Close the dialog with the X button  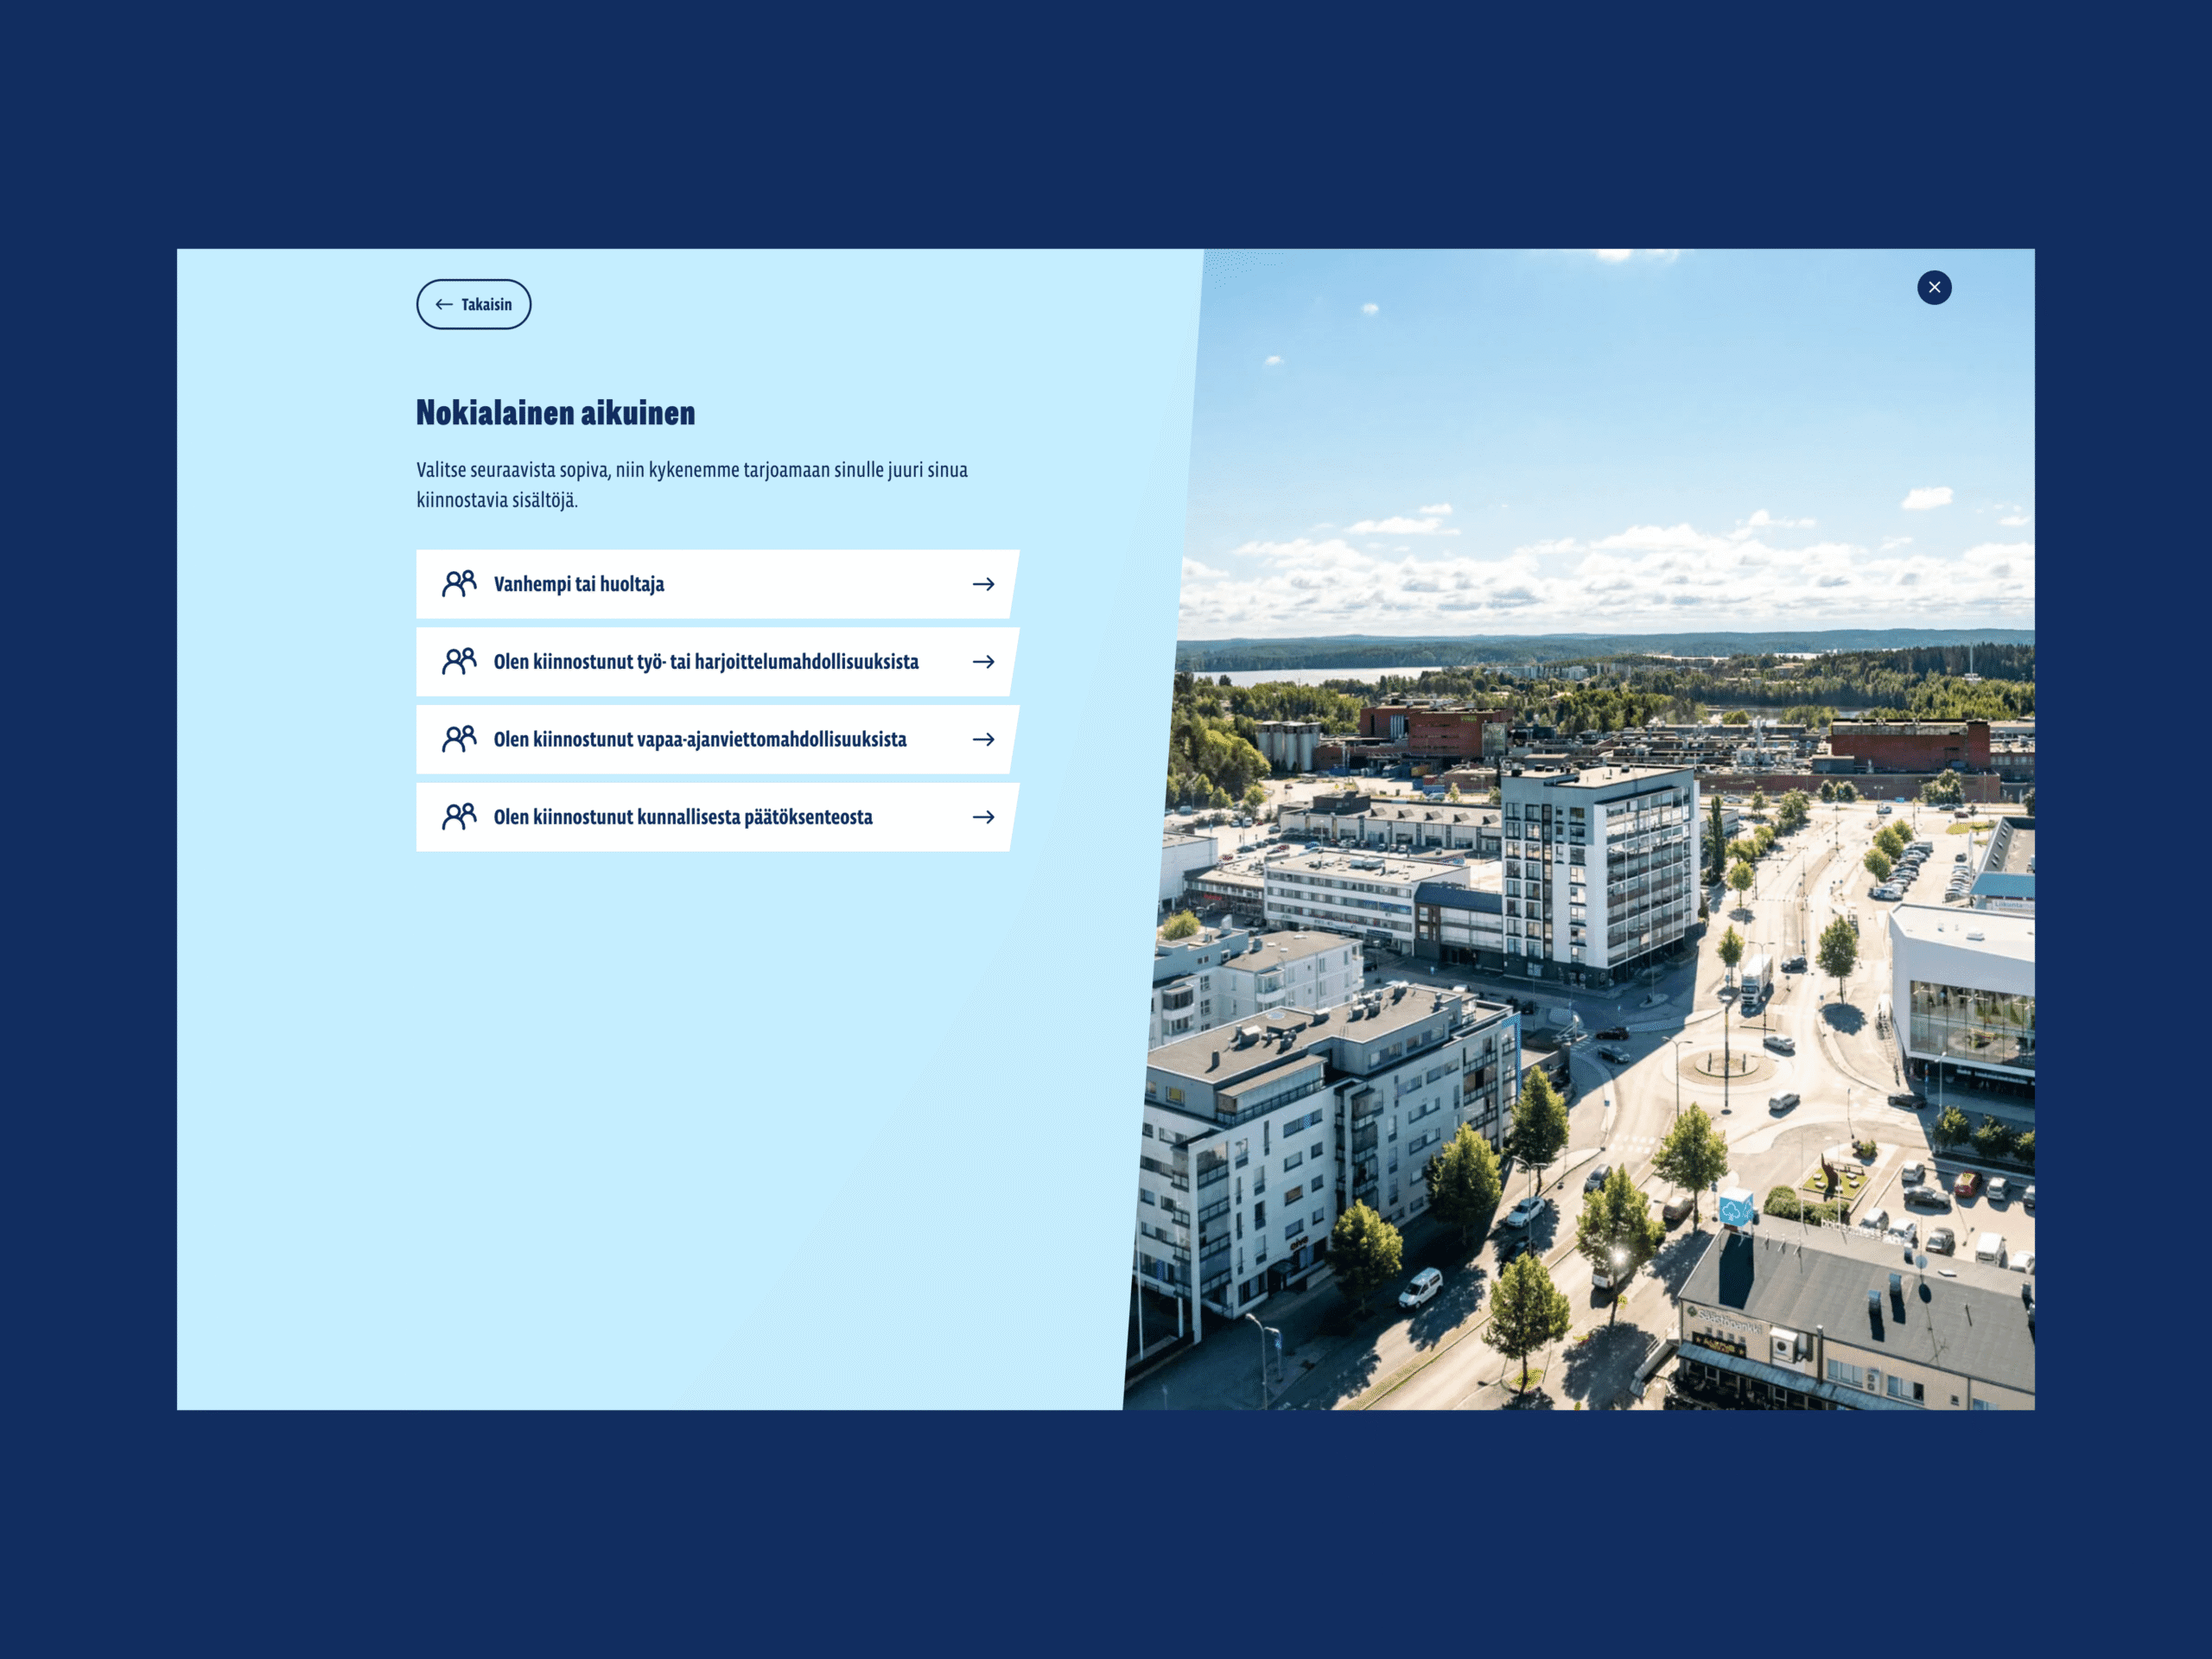coord(1933,287)
